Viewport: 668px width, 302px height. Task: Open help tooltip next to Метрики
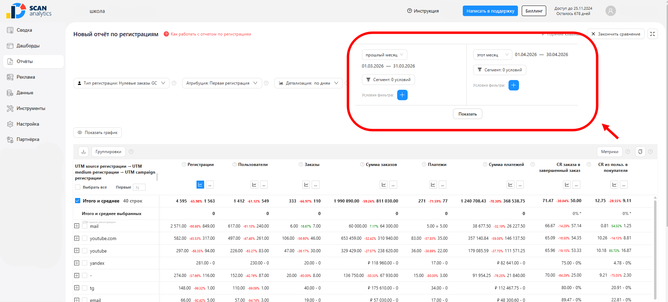pos(628,152)
